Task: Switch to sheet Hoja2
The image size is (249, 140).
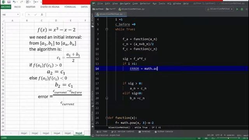Action: (x=35, y=133)
